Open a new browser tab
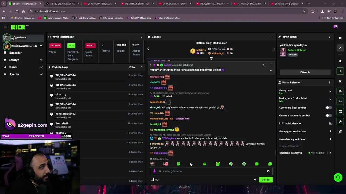 (309, 4)
